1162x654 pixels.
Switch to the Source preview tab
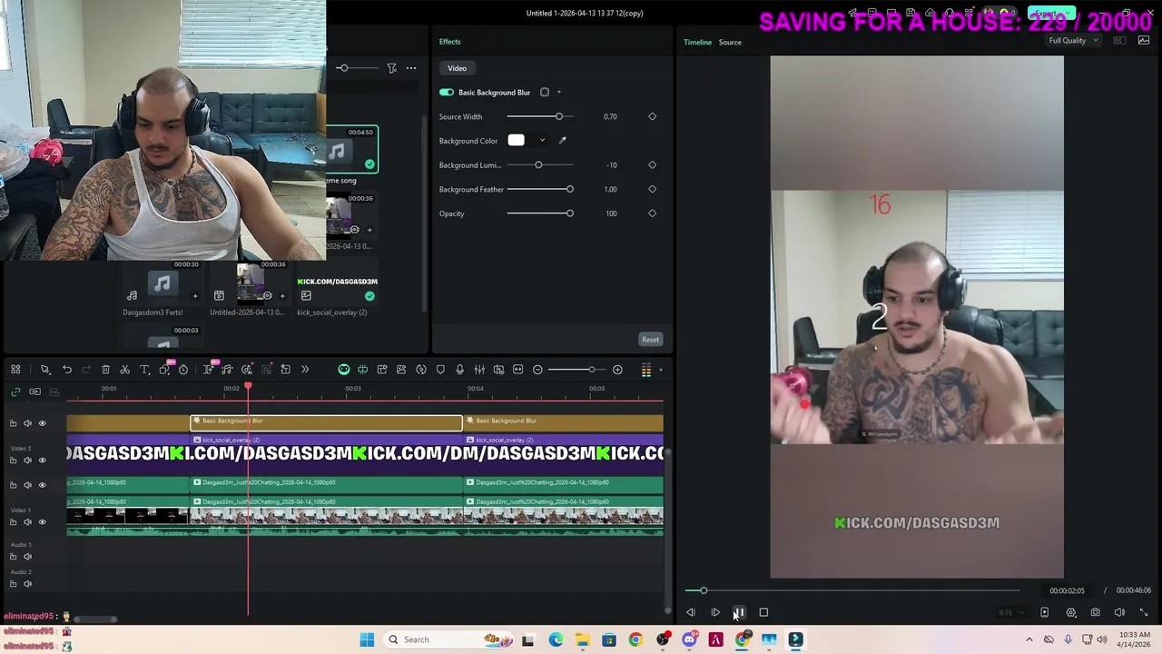pos(730,43)
